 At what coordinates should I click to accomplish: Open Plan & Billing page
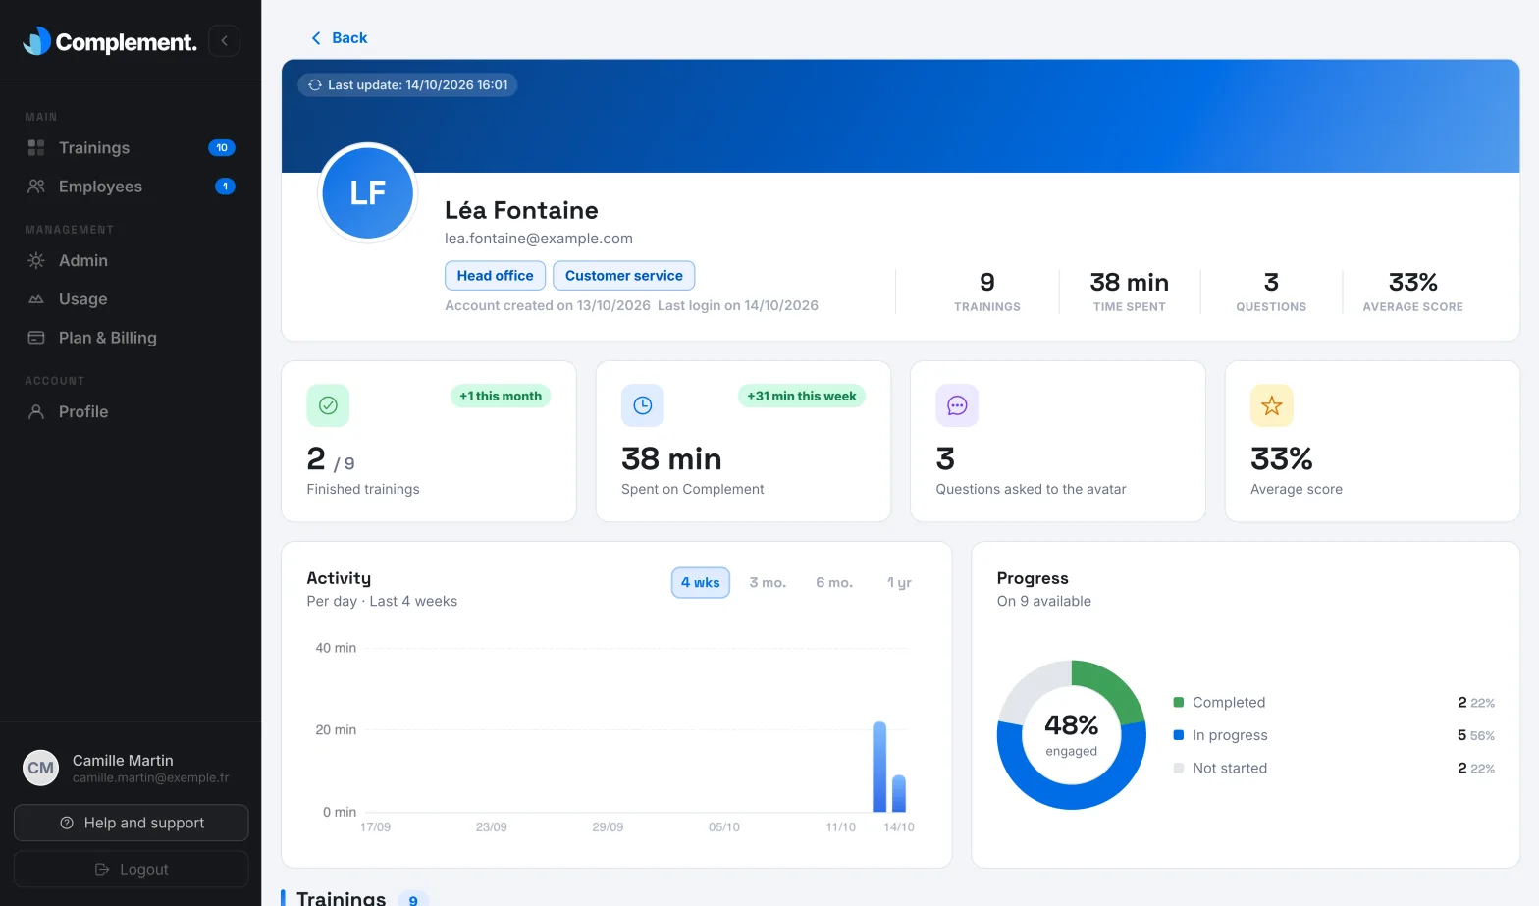click(x=131, y=338)
